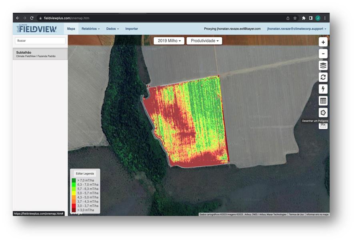
Task: Click the refresh arrows map icon
Action: point(323,77)
